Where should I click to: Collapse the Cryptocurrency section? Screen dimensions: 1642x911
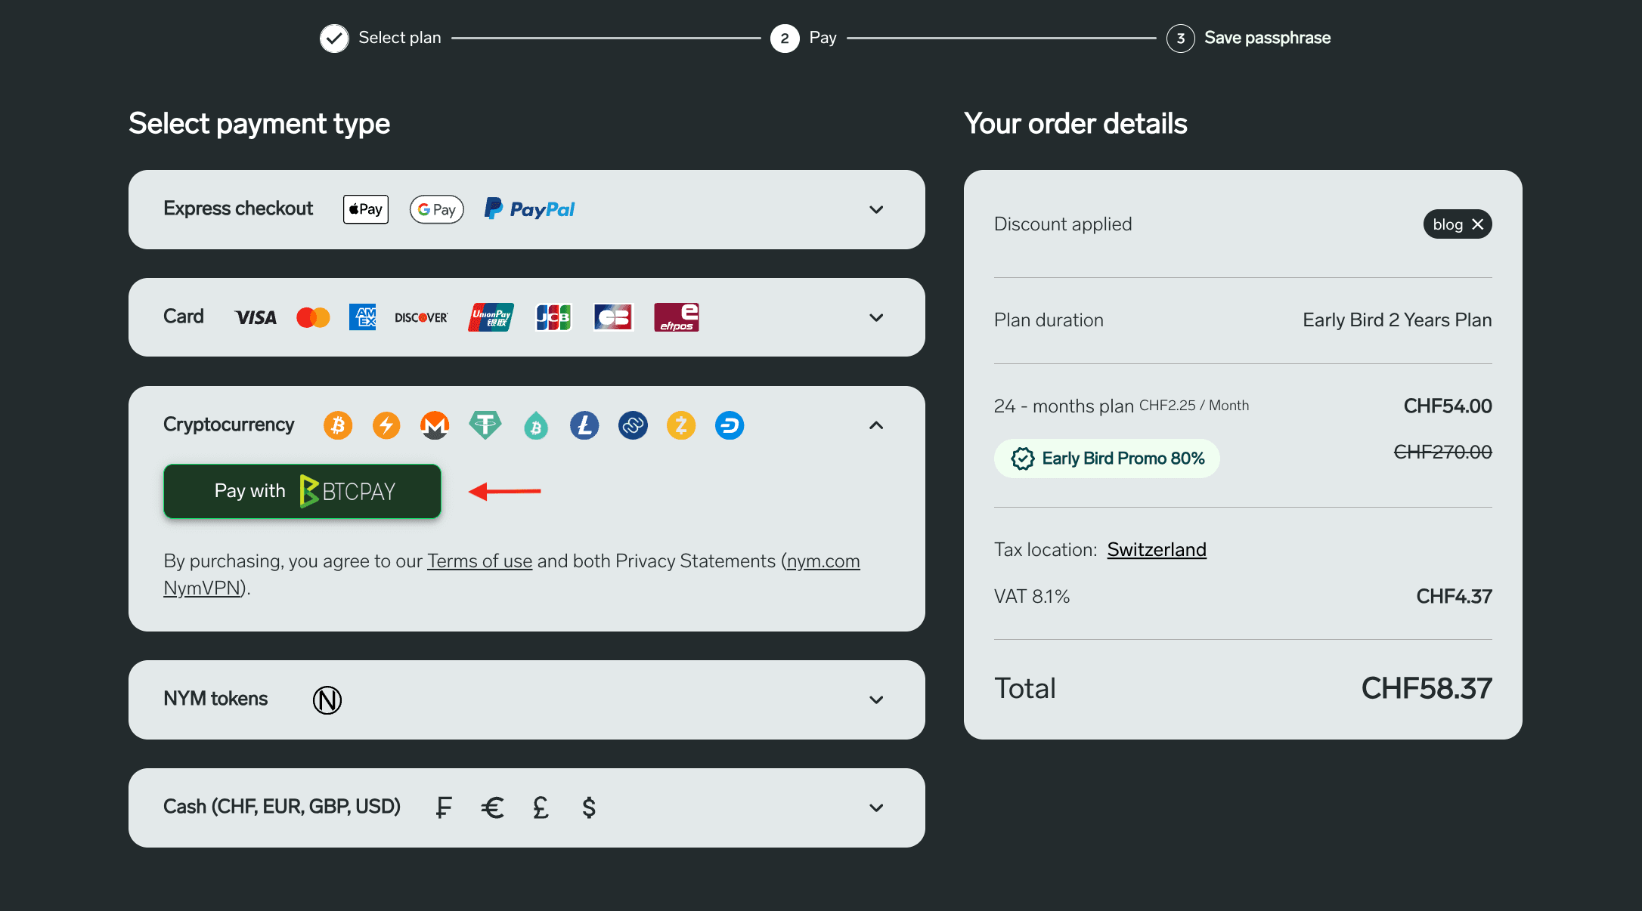click(876, 425)
